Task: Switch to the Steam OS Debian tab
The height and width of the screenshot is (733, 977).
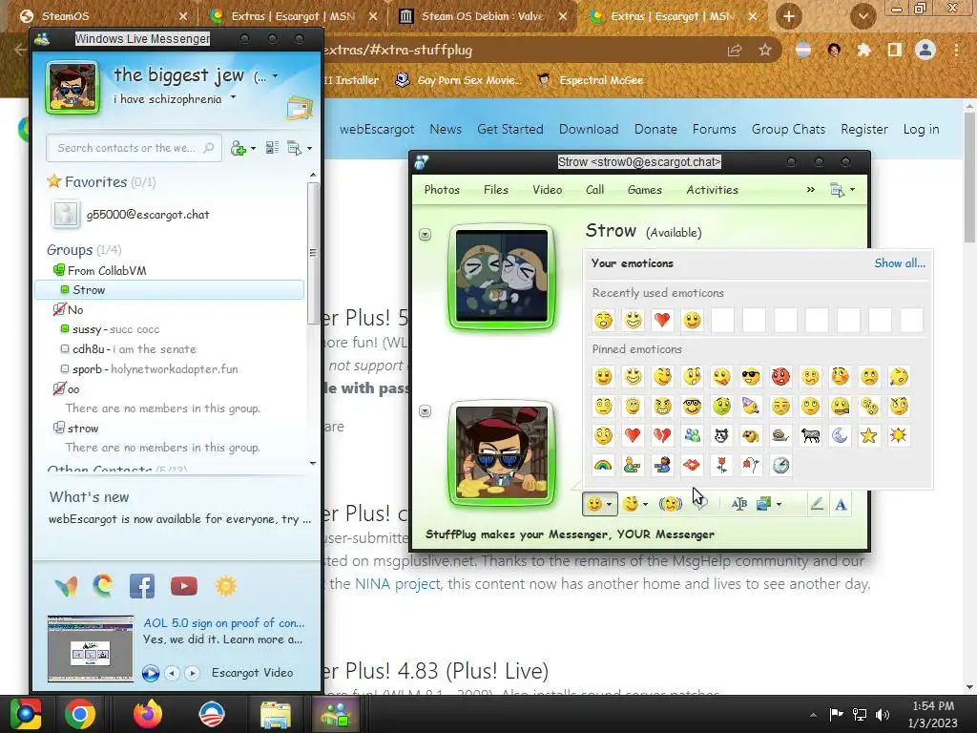Action: (481, 16)
